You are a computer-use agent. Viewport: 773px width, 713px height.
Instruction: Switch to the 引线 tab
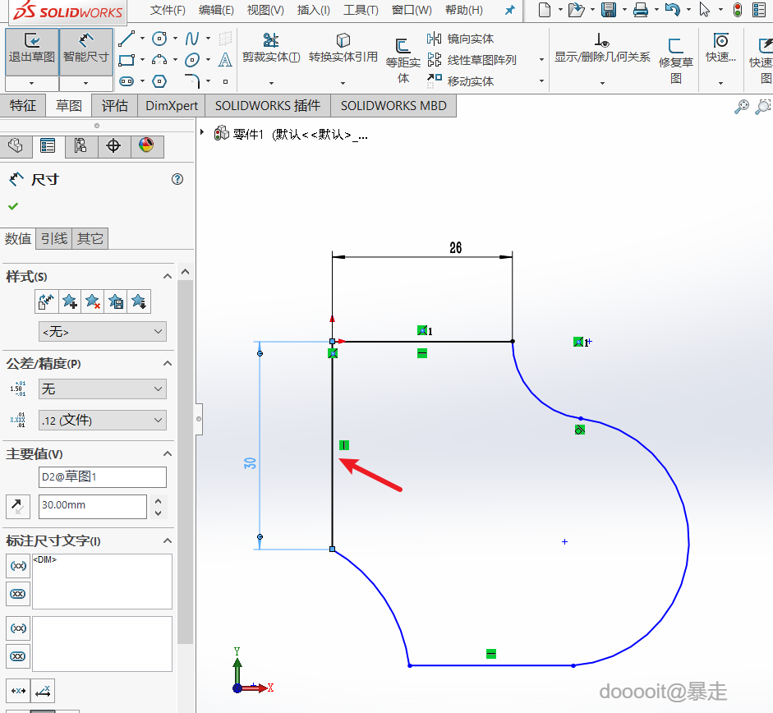[x=53, y=239]
